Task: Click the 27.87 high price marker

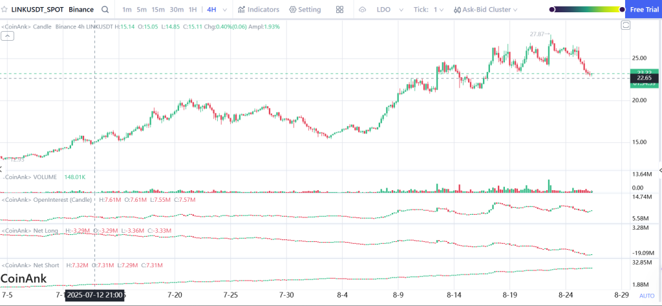Action: tap(540, 34)
